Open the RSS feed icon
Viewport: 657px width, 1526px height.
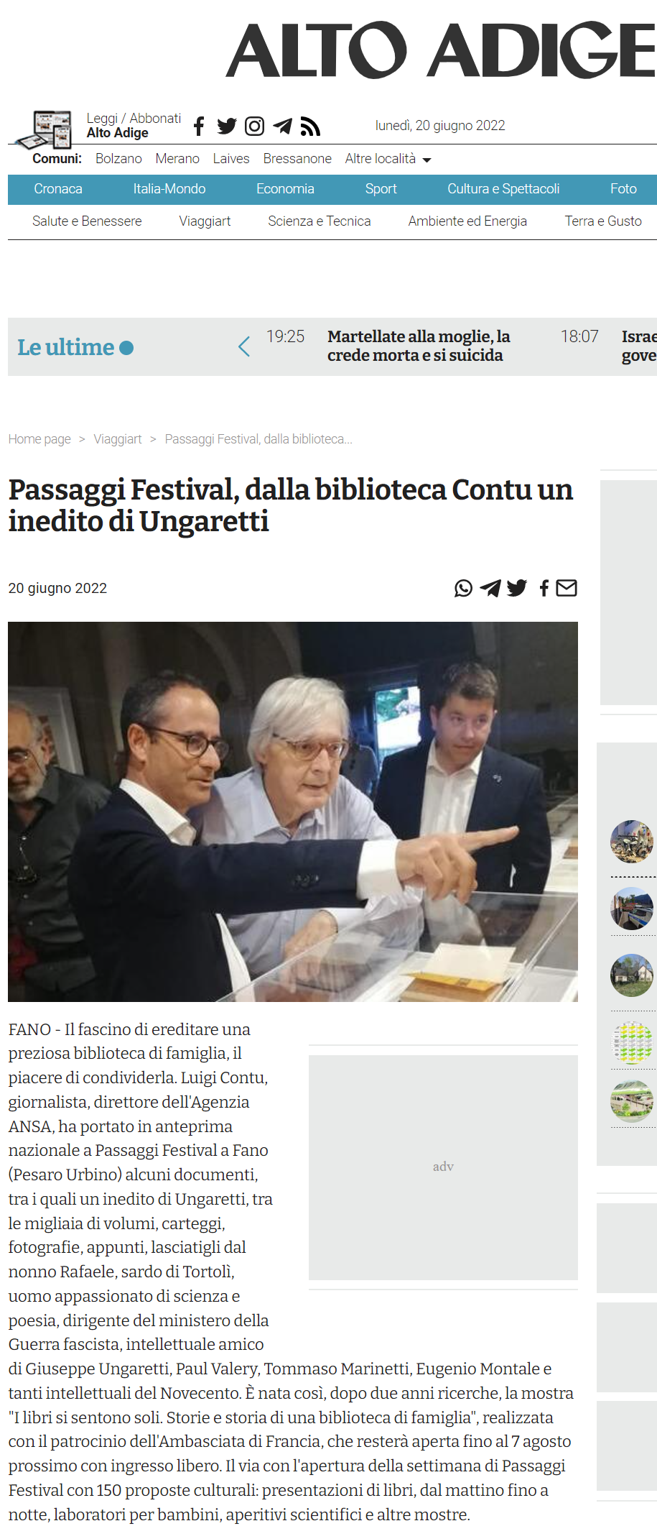[310, 127]
